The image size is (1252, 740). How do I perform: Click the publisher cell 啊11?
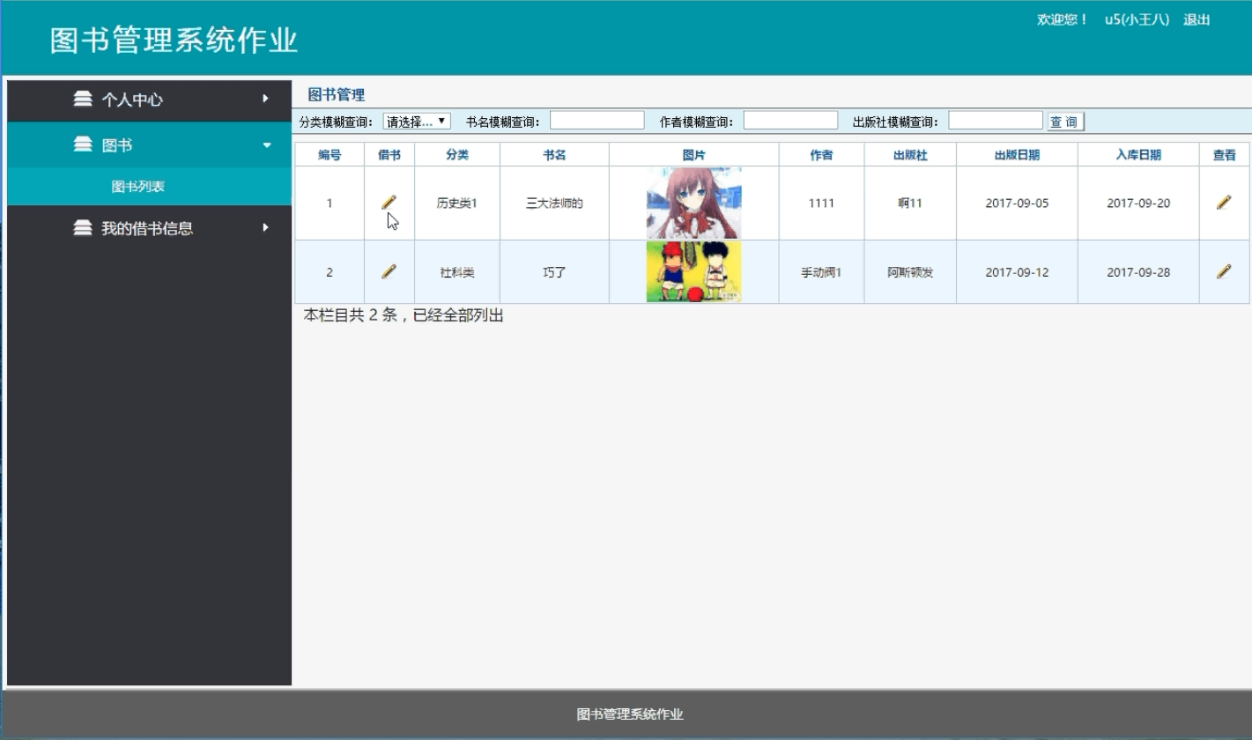(910, 203)
